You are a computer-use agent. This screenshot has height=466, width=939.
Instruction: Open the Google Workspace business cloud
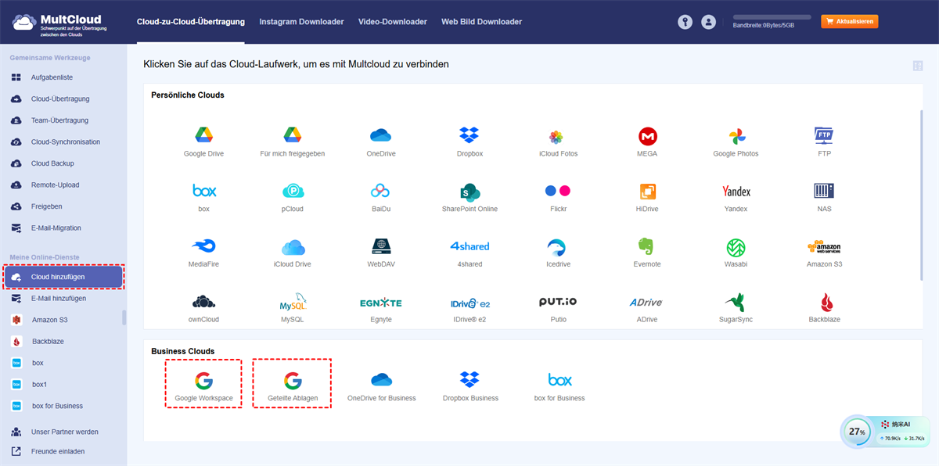point(203,384)
